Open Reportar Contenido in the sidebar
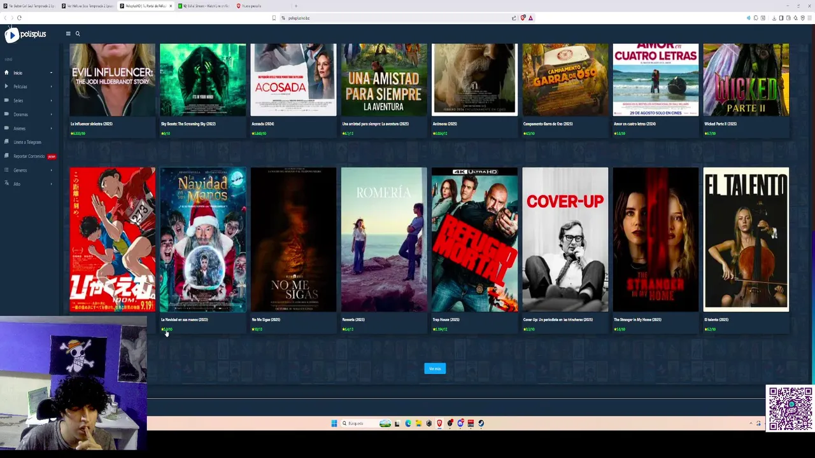815x458 pixels. point(29,156)
